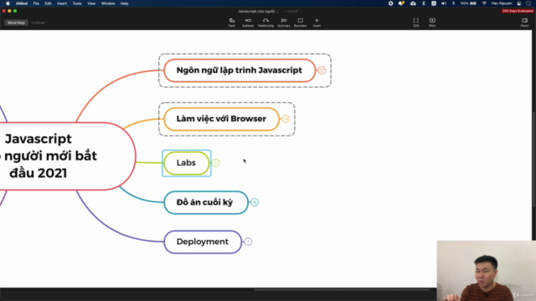The height and width of the screenshot is (301, 536).
Task: Expand Ngôn ngữ lập trình Javascript subtopics
Action: pos(322,70)
